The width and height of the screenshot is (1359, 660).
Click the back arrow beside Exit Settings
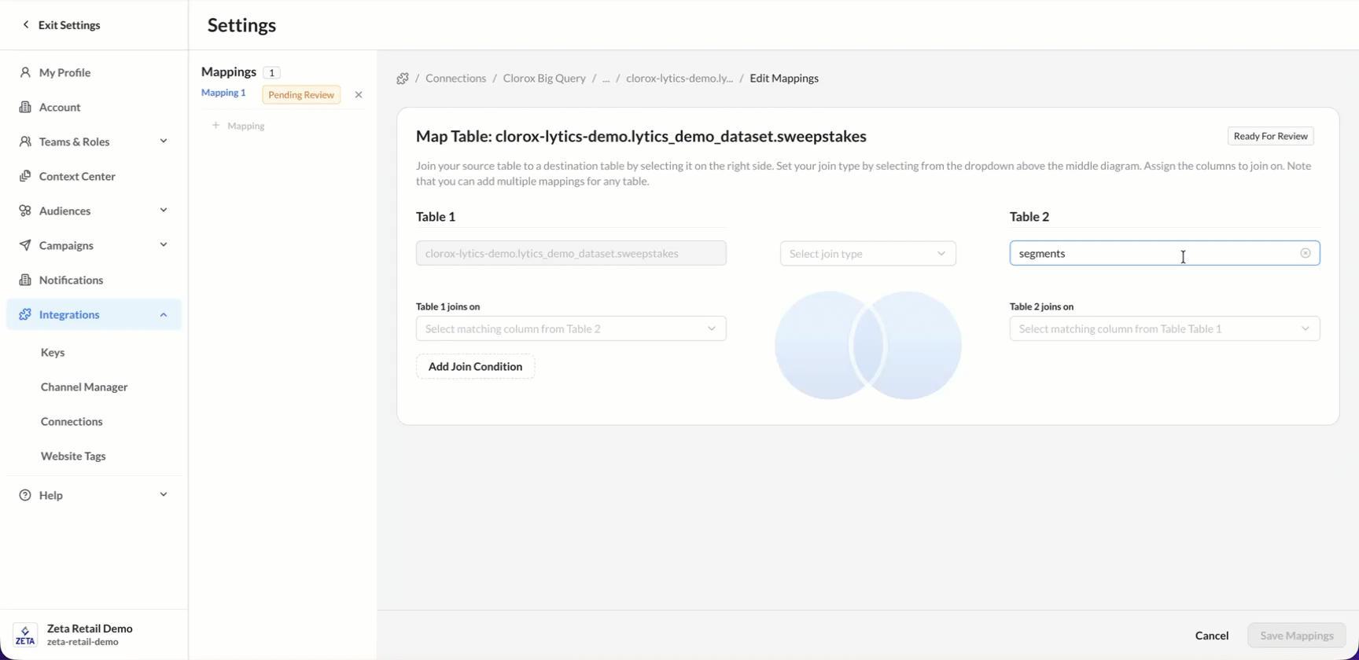[x=26, y=24]
